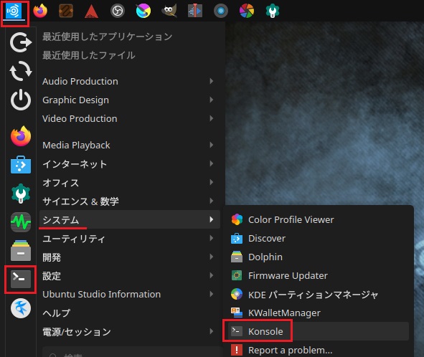Open the ユーティリティ category
This screenshot has width=424, height=357.
tap(130, 239)
